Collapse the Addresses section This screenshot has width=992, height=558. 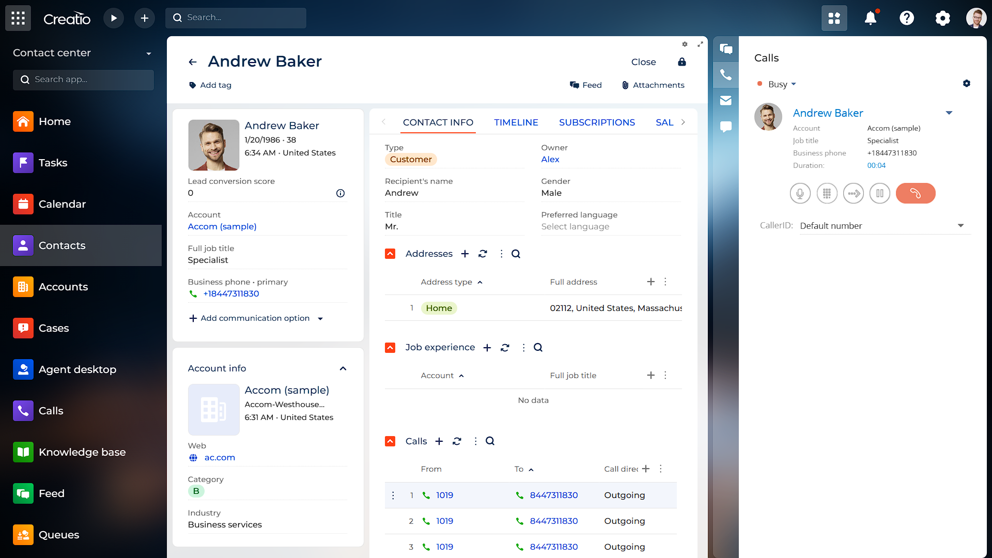pyautogui.click(x=390, y=254)
